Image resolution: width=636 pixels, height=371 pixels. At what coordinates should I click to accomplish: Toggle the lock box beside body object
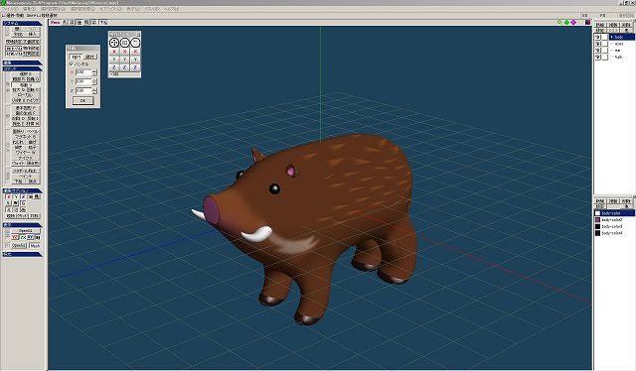click(x=605, y=37)
